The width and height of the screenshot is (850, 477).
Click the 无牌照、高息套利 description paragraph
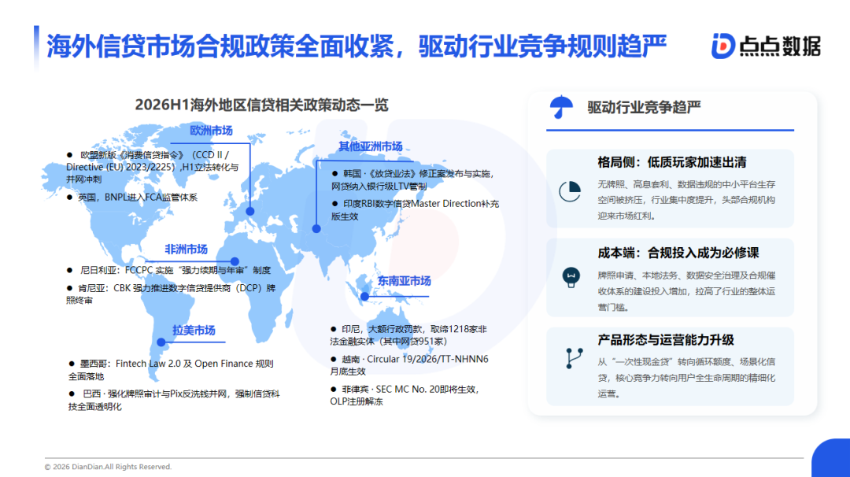tap(686, 200)
